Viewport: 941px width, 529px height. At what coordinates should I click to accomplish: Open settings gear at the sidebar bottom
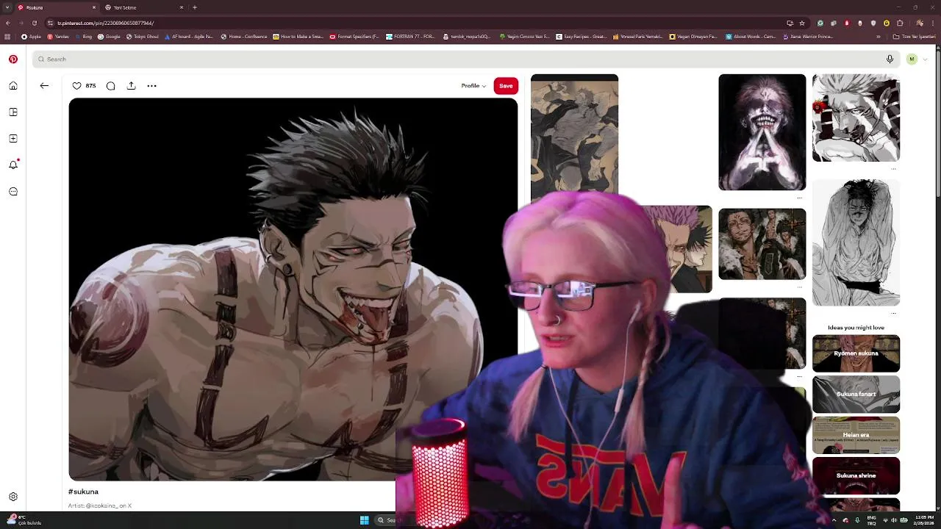(13, 497)
